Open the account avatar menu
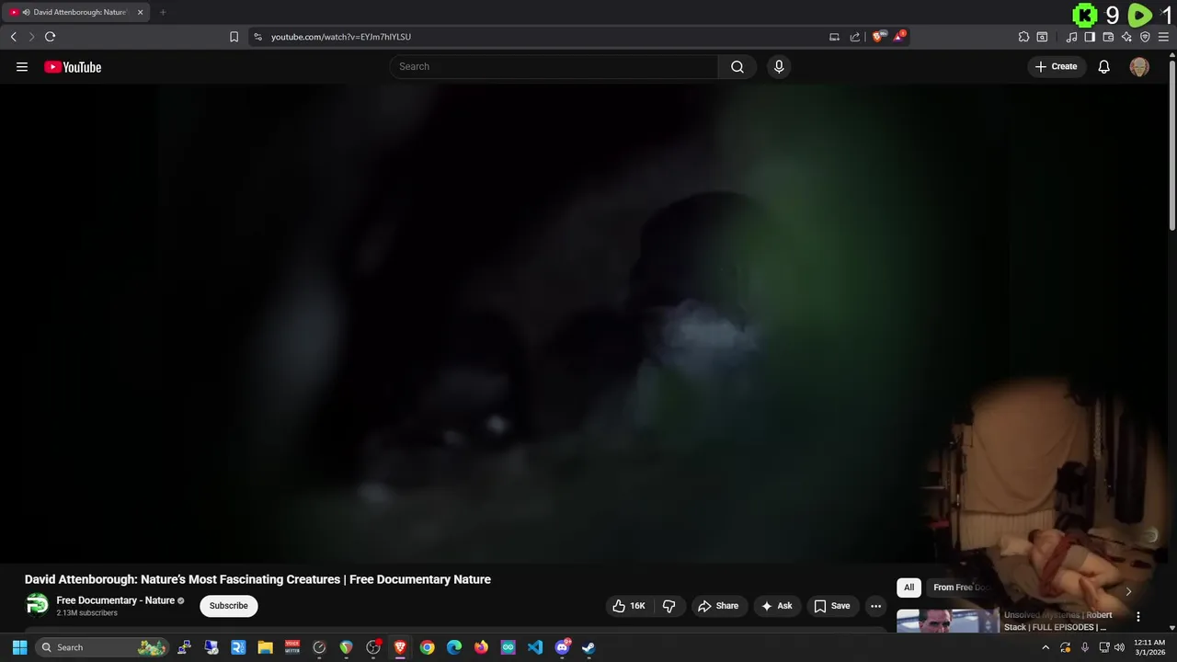Viewport: 1177px width, 662px height. click(x=1139, y=67)
